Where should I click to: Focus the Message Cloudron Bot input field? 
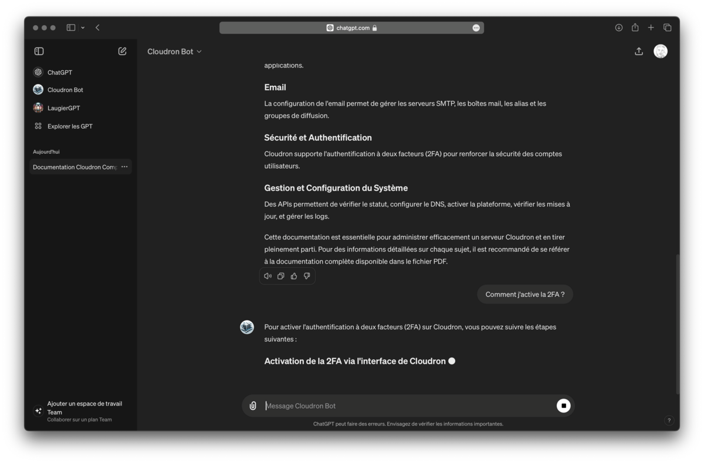click(408, 406)
